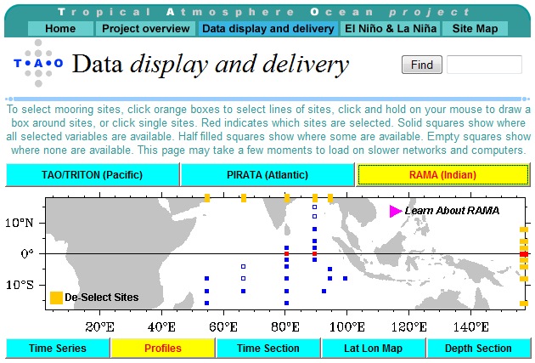Open the Learn About RAMA link
This screenshot has height=363, width=535.
pyautogui.click(x=452, y=211)
